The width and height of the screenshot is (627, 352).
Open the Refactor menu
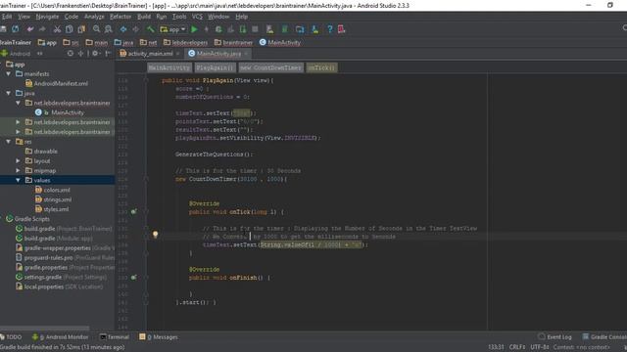click(x=121, y=17)
